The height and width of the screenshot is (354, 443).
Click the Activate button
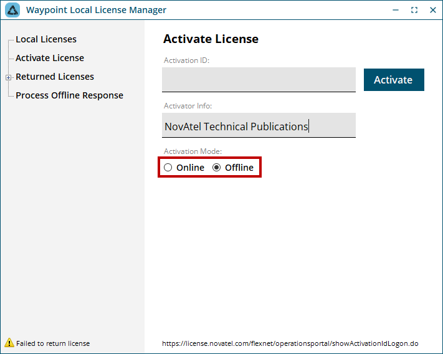[394, 80]
